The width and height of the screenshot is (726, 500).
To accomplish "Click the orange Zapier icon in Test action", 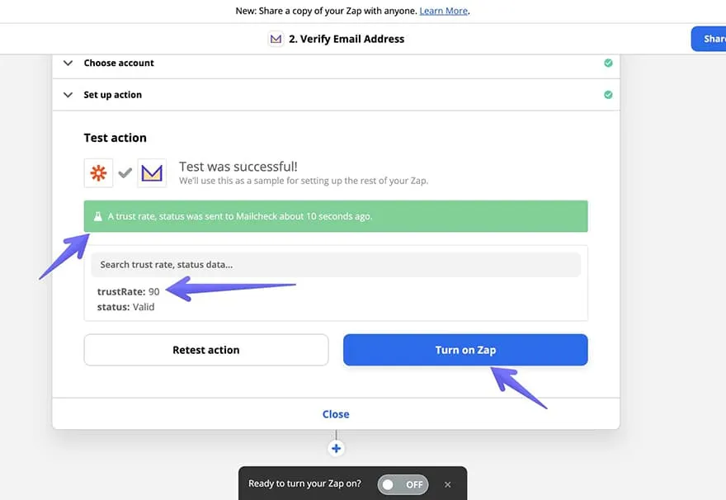I will pyautogui.click(x=98, y=173).
